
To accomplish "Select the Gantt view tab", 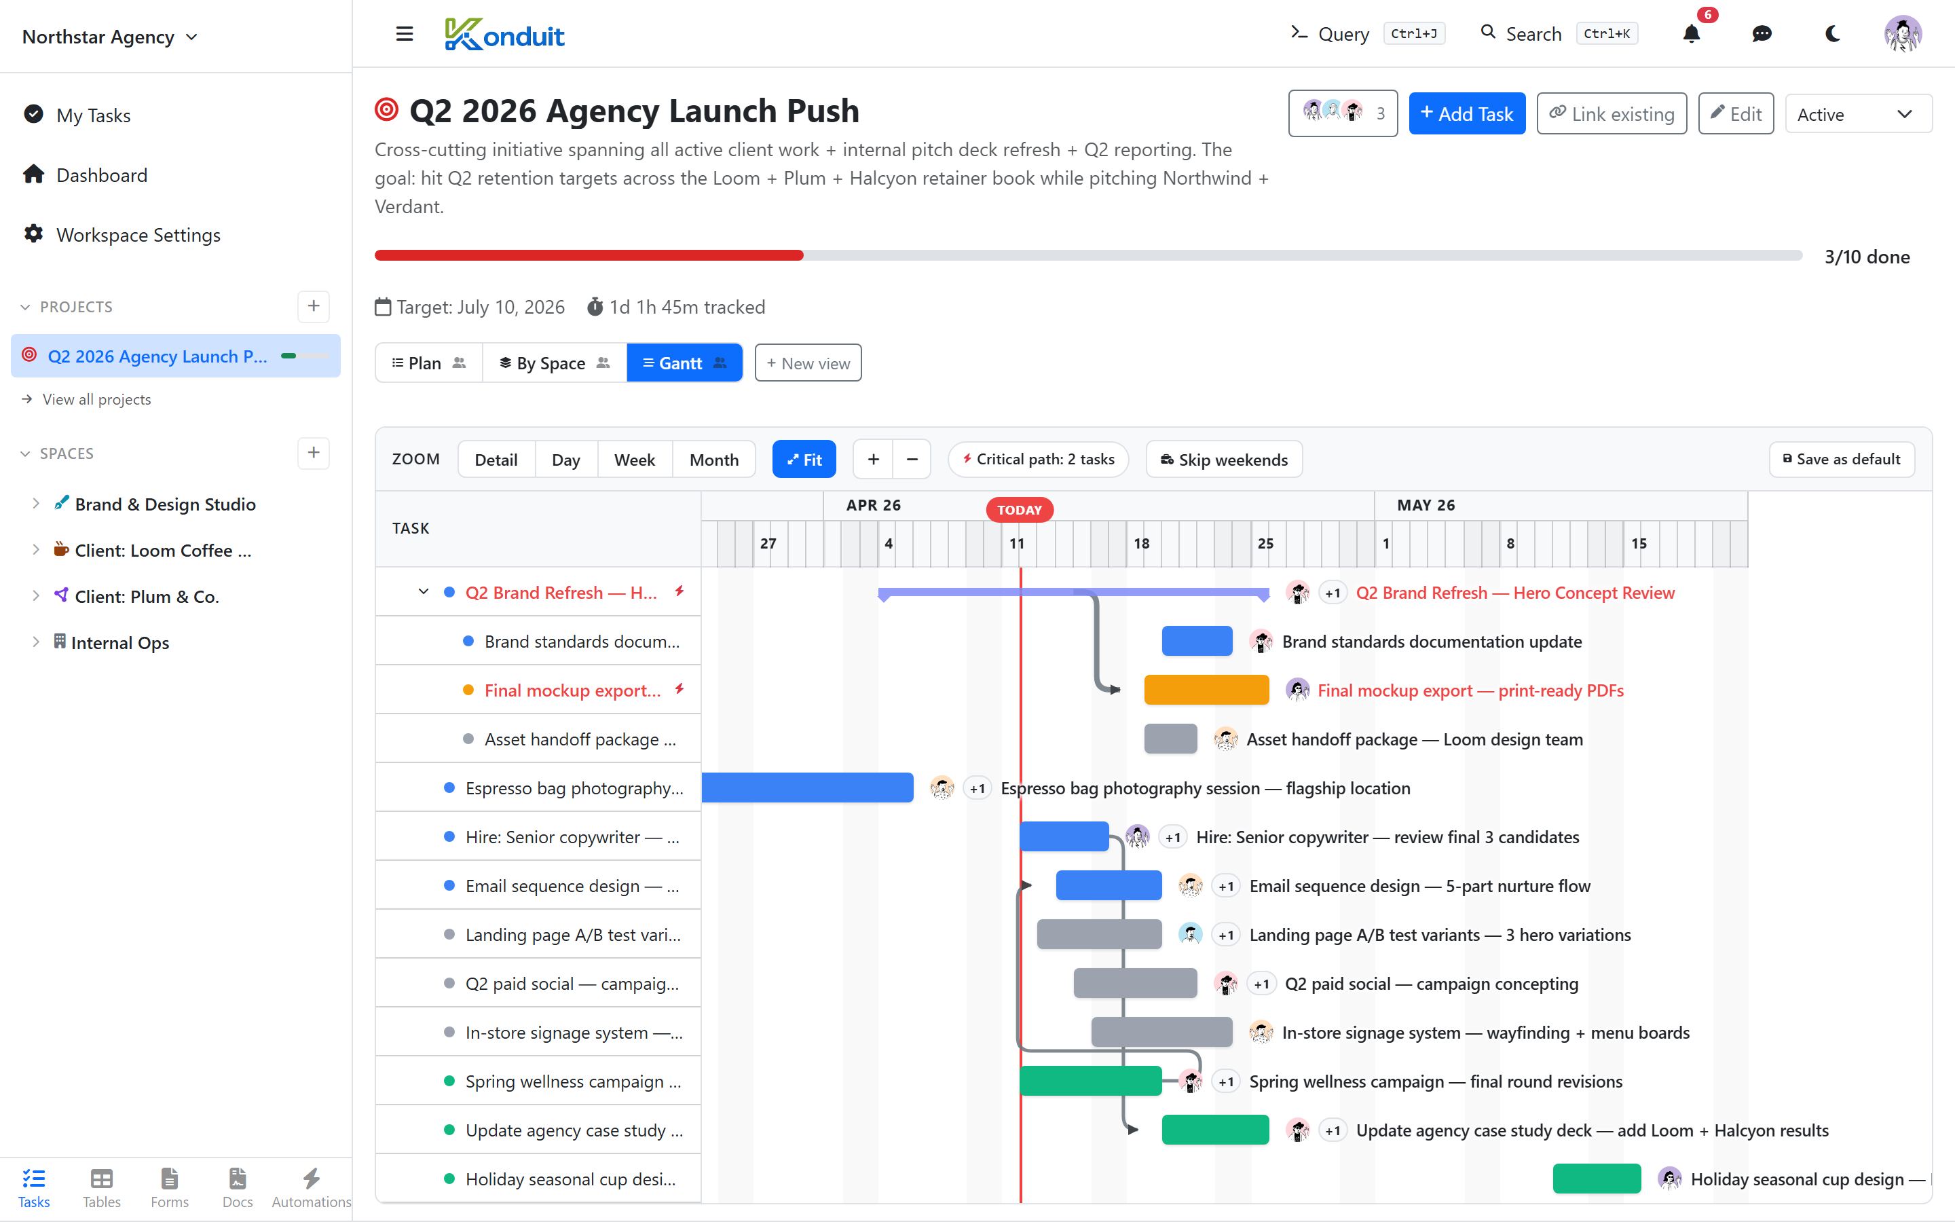I will pyautogui.click(x=684, y=363).
